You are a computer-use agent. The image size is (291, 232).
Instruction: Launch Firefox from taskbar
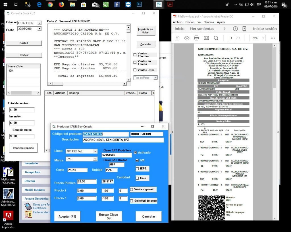pos(61,5)
